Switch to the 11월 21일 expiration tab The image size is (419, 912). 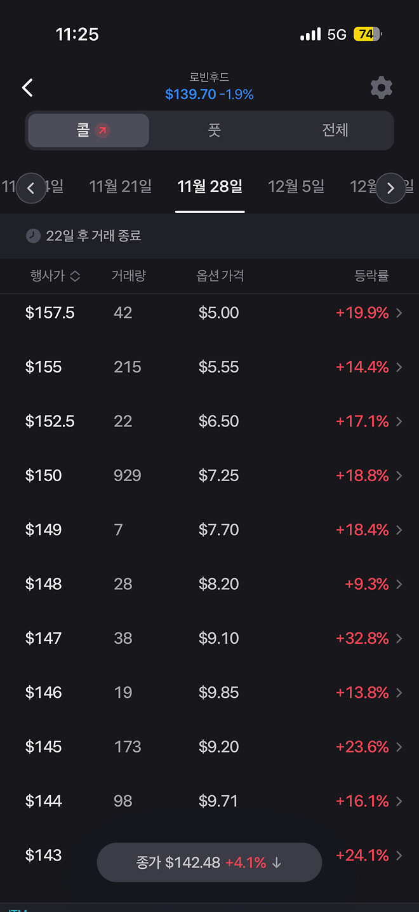point(120,187)
